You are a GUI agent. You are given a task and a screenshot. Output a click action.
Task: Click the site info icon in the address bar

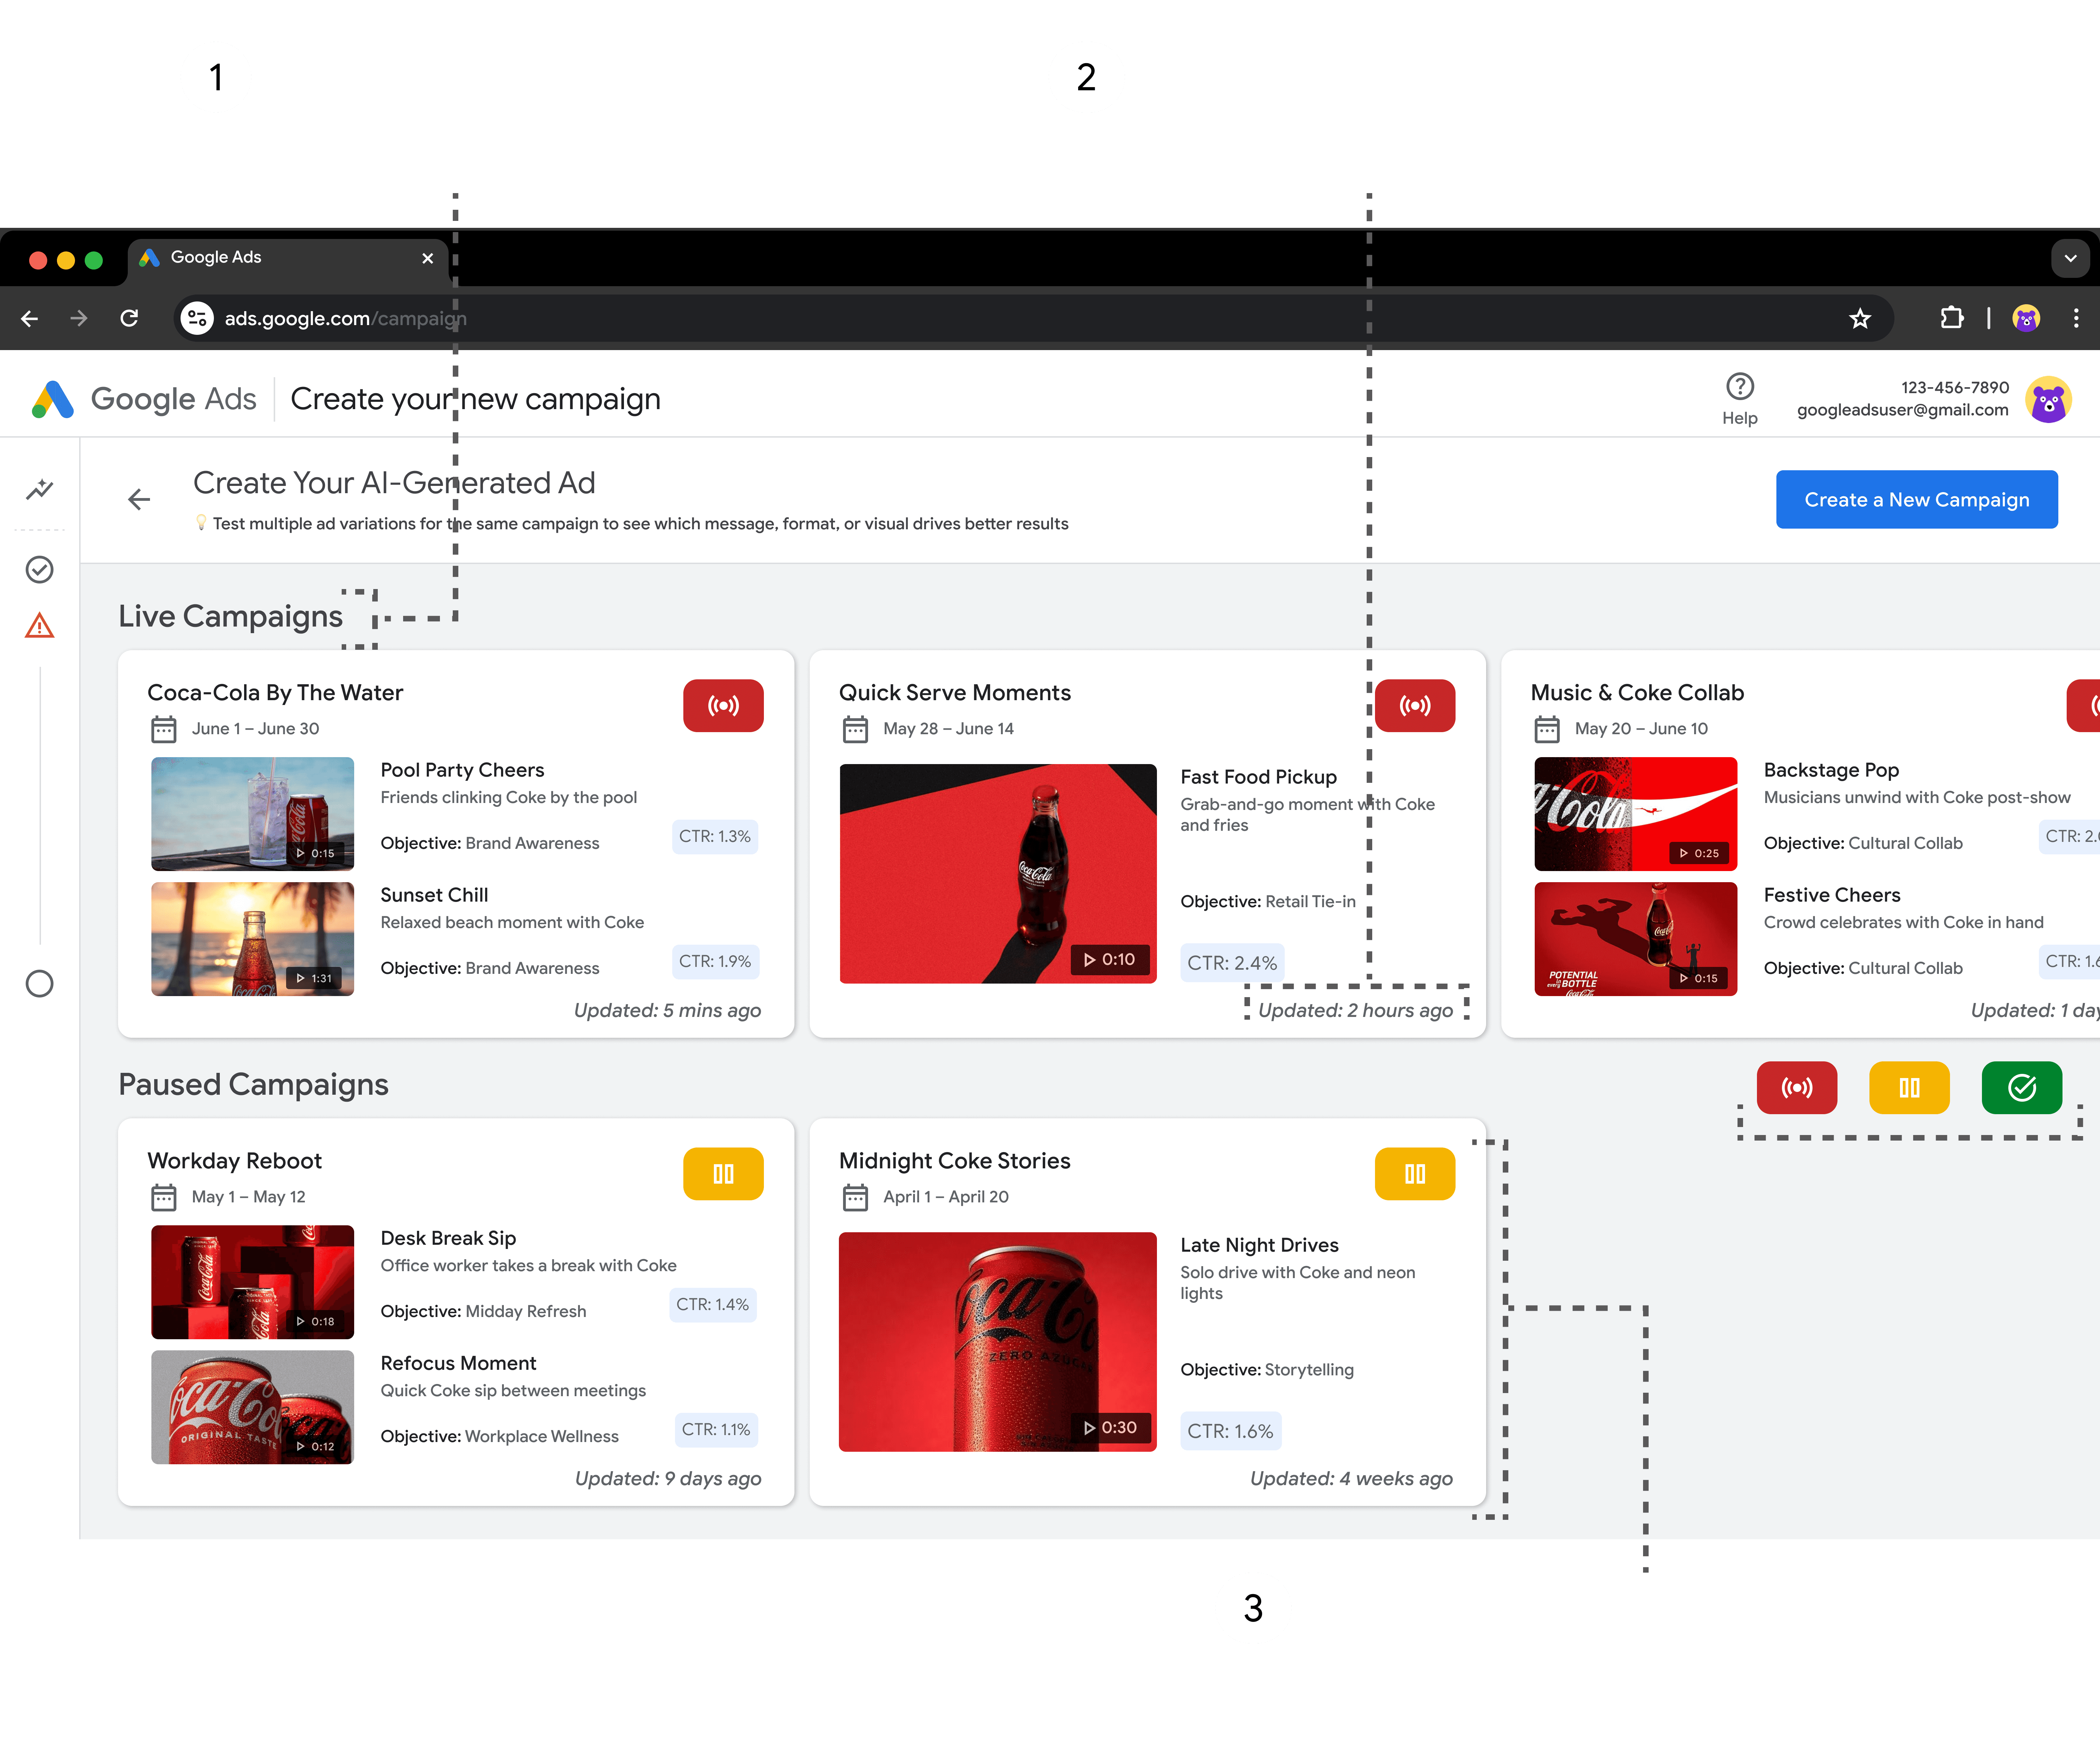tap(197, 319)
